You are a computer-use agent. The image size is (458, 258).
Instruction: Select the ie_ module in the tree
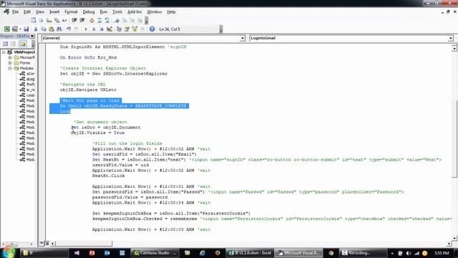click(x=27, y=90)
